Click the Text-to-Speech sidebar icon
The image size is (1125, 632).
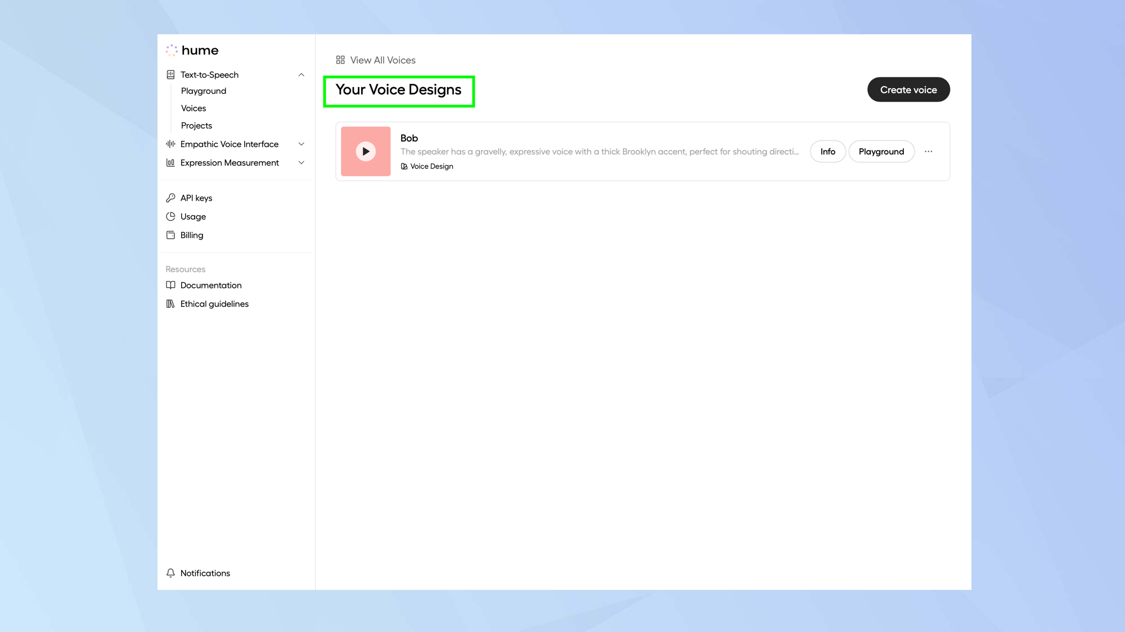point(170,75)
